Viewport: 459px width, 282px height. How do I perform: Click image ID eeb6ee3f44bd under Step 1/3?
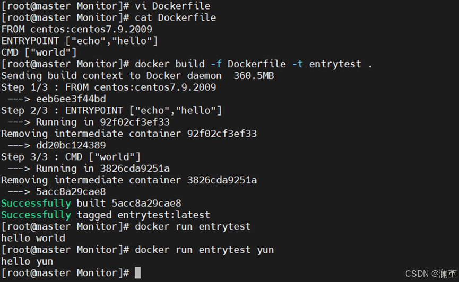tap(71, 99)
